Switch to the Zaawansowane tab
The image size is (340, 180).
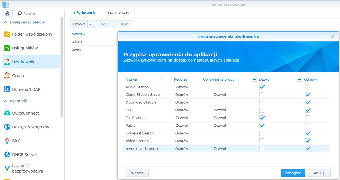[x=117, y=13]
